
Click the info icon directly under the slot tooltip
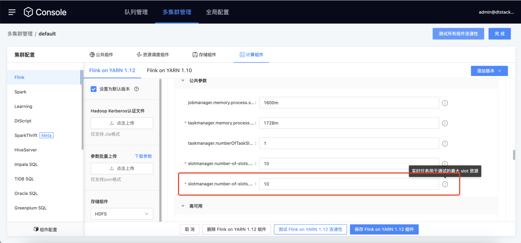[445, 184]
